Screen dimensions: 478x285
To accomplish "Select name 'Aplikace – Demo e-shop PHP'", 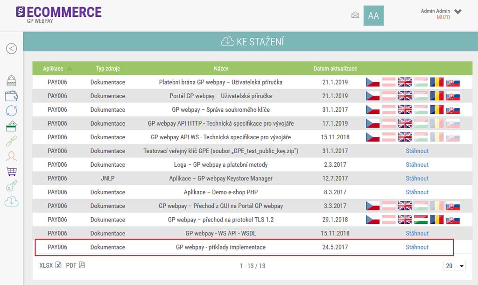I will click(x=221, y=192).
